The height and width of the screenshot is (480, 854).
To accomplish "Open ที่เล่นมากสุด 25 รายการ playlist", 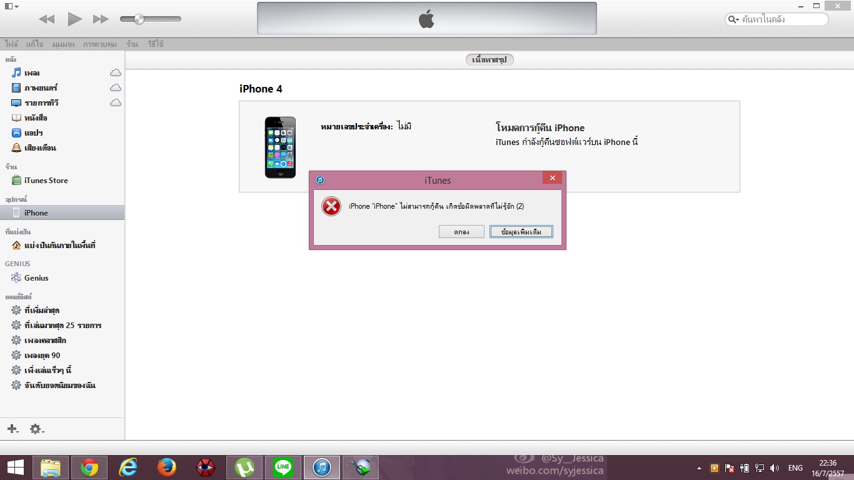I will pyautogui.click(x=63, y=326).
